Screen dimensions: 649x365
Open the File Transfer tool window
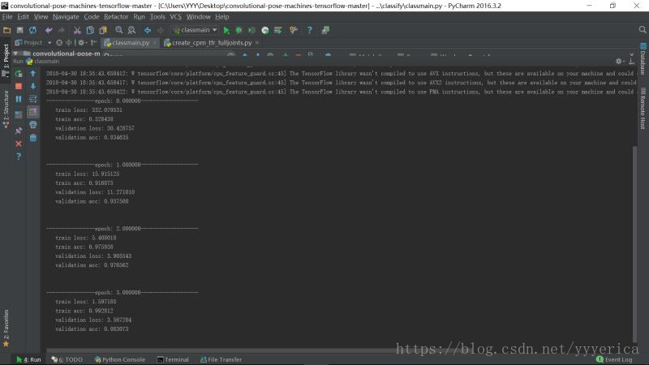click(221, 359)
